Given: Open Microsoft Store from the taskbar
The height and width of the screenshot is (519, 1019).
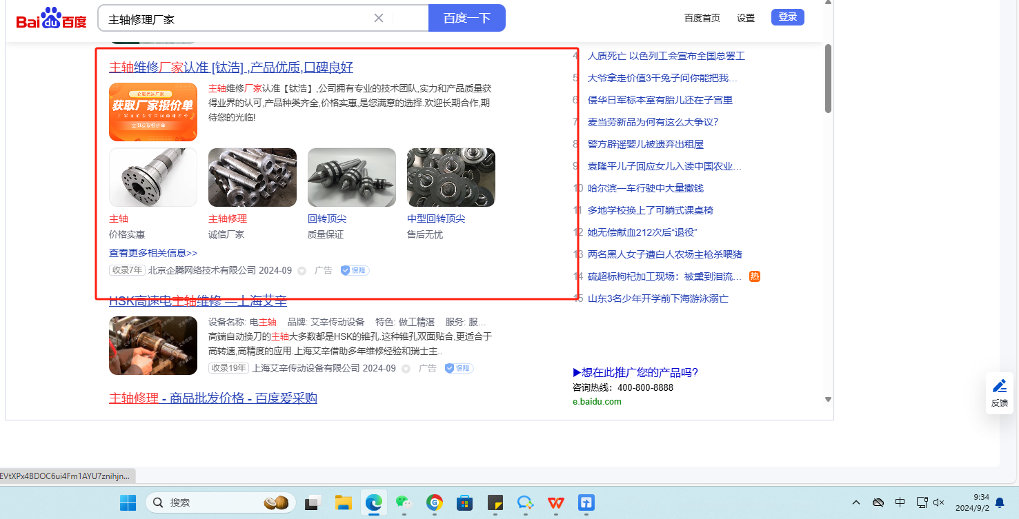Looking at the screenshot, I should coord(464,502).
